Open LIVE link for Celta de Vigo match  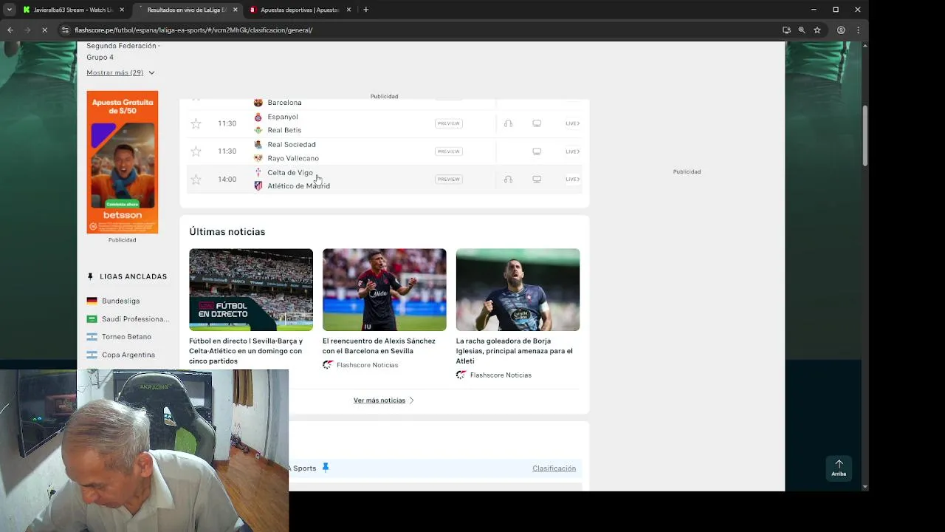pos(572,180)
